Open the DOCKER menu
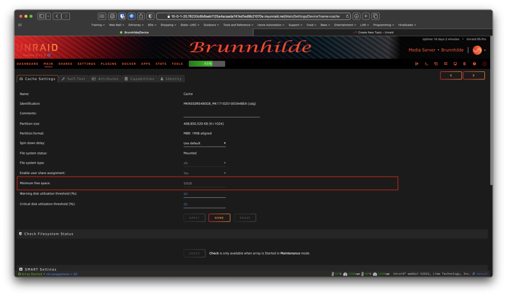The height and width of the screenshot is (296, 507). coord(129,64)
